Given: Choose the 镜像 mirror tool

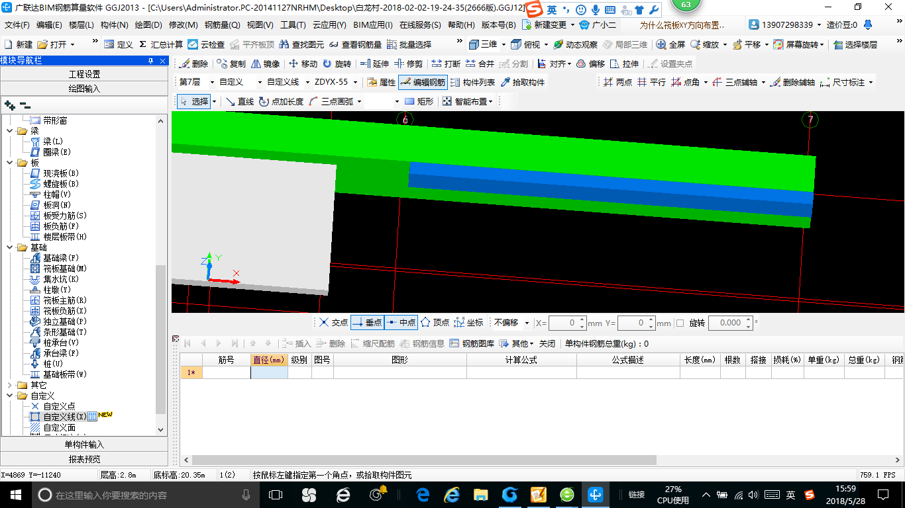Looking at the screenshot, I should click(x=266, y=64).
